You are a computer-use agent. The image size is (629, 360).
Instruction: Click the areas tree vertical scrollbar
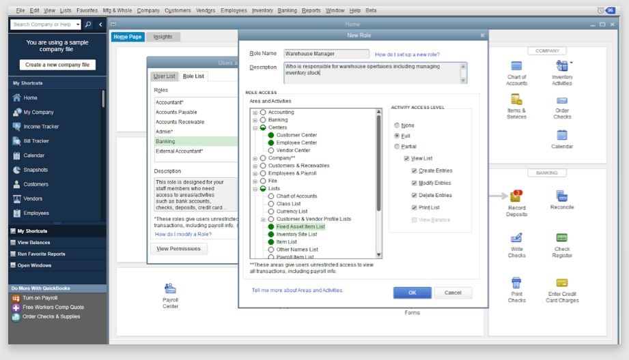click(x=378, y=162)
